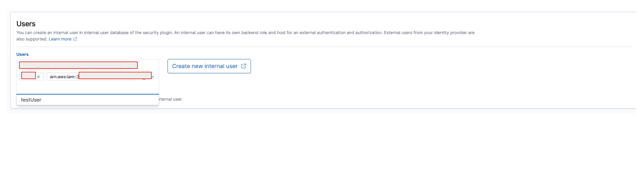Choose testUser from the dropdown list

click(x=31, y=100)
